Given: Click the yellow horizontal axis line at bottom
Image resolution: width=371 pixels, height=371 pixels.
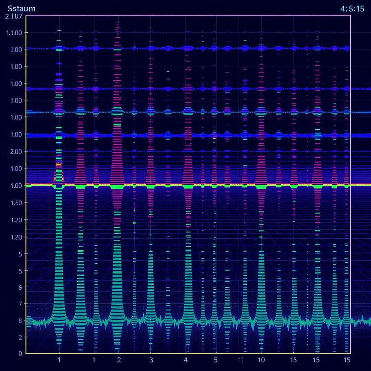Looking at the screenshot, I should 189,353.
